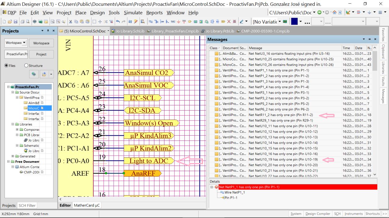The width and height of the screenshot is (389, 218).
Task: Click the dark blue color swatch
Action: (294, 22)
